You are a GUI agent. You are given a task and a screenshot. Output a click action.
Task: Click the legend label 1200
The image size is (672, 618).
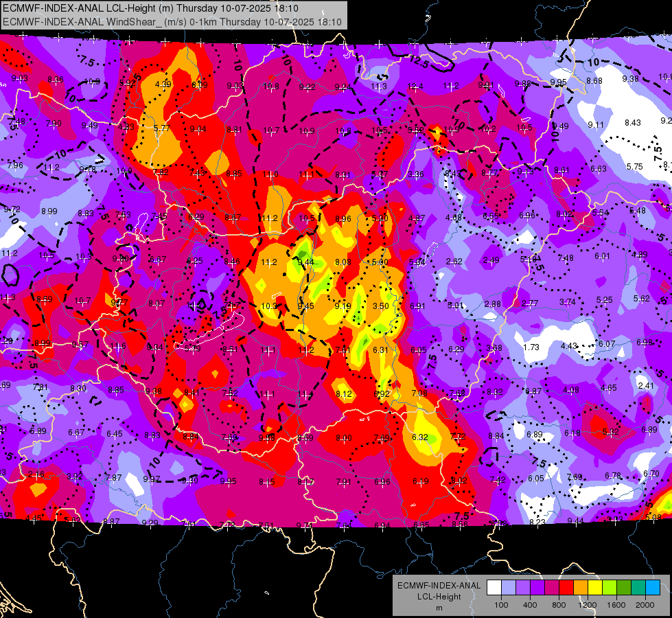click(587, 605)
